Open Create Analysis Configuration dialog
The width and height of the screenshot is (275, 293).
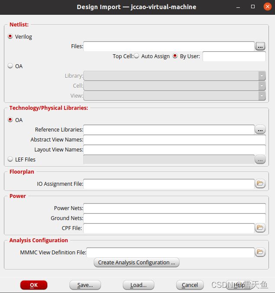[x=137, y=262]
